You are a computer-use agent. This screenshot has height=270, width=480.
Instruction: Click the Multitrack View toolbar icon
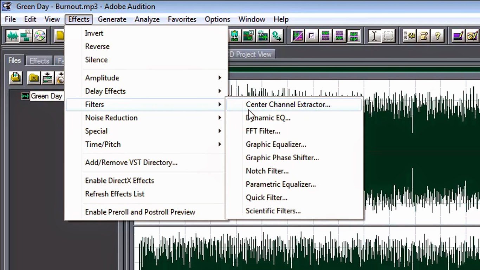[26, 36]
